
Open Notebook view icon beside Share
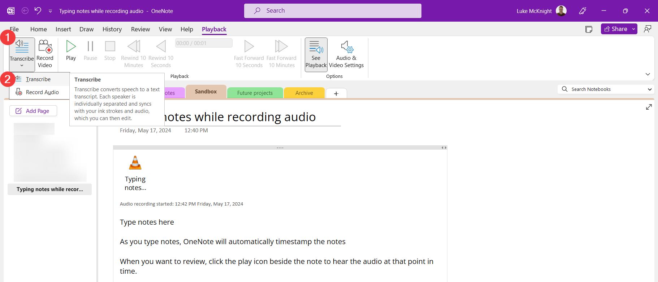(589, 29)
